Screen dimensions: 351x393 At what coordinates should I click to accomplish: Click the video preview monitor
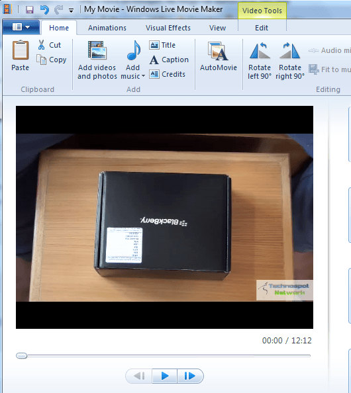coord(165,217)
